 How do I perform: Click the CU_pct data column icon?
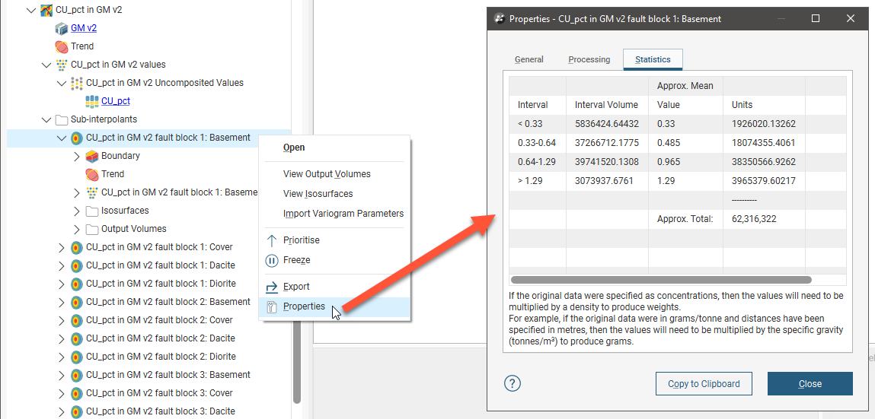coord(91,101)
